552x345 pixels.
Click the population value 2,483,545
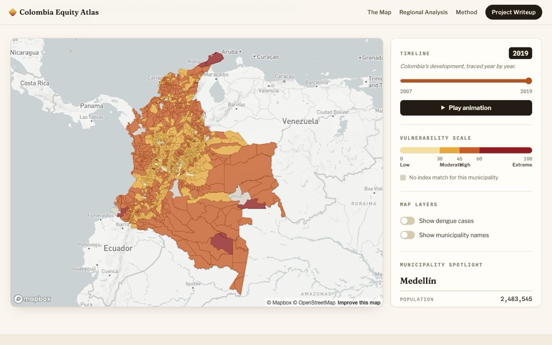tap(516, 299)
